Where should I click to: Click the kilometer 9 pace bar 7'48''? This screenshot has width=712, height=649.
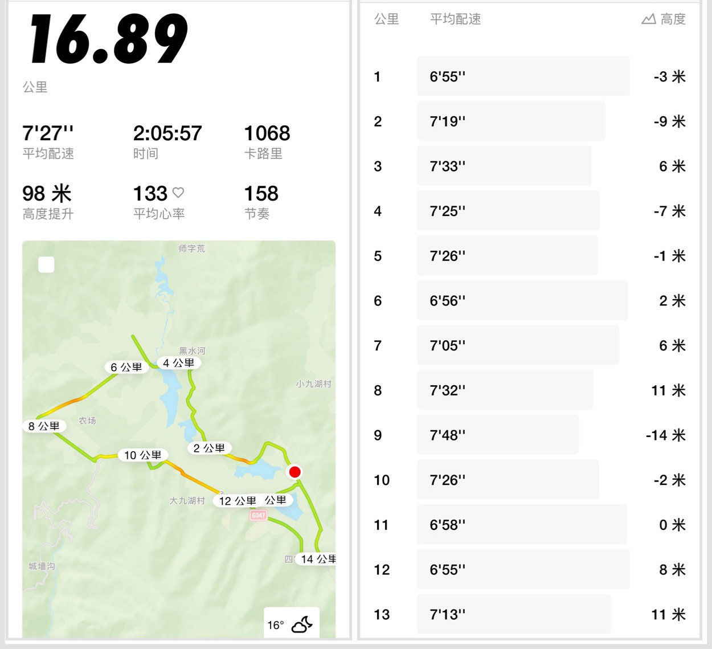(498, 435)
